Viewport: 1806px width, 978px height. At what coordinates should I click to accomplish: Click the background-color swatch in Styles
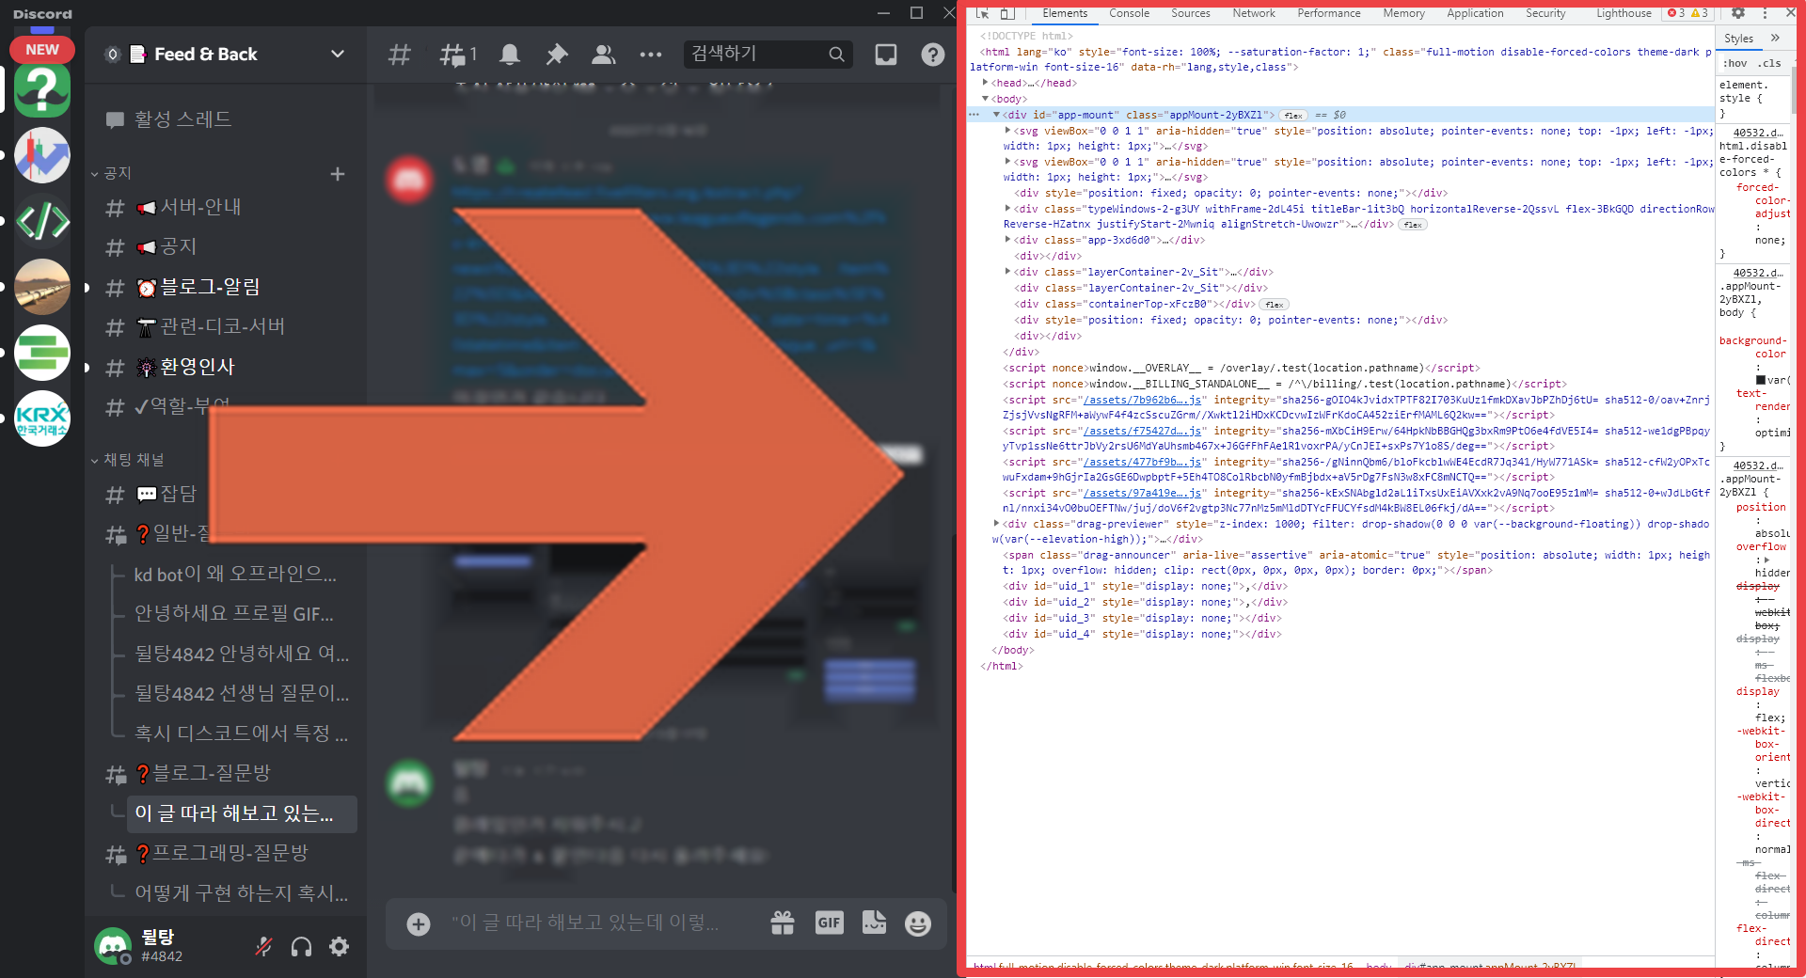1761,380
